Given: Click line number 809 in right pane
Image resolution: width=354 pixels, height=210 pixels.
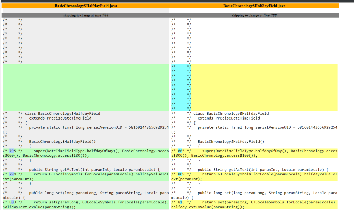Looking at the screenshot, I should 181,174.
